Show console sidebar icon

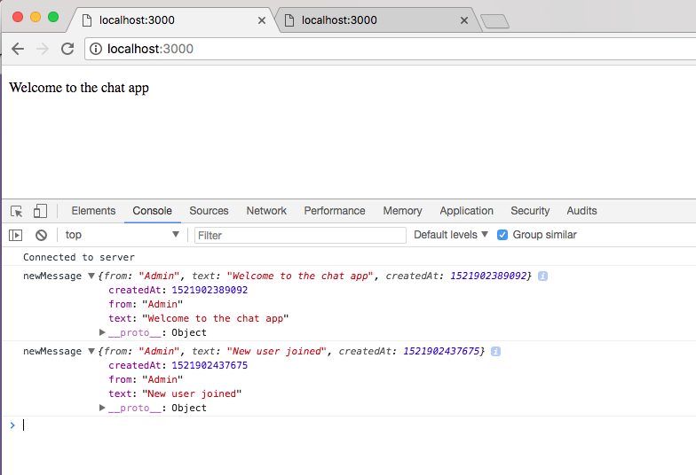pyautogui.click(x=16, y=235)
